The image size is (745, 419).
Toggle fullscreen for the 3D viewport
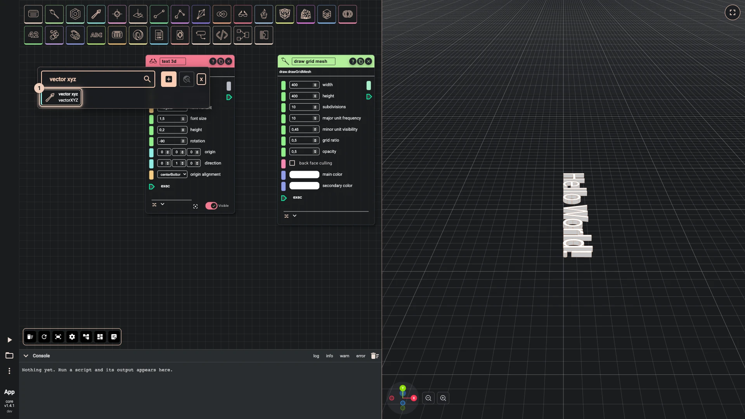click(x=733, y=12)
